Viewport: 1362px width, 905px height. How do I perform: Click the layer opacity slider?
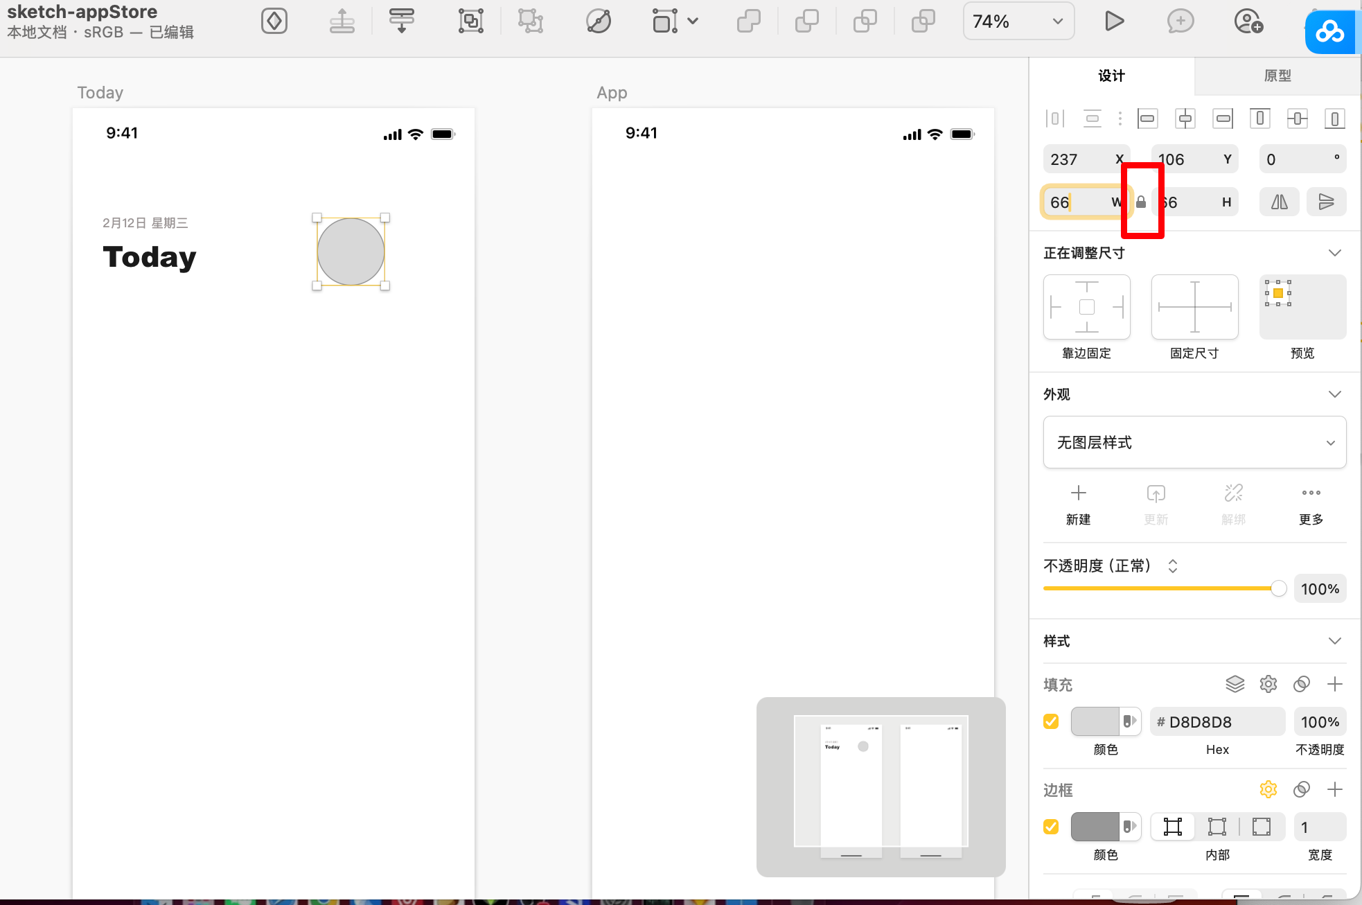[1164, 588]
